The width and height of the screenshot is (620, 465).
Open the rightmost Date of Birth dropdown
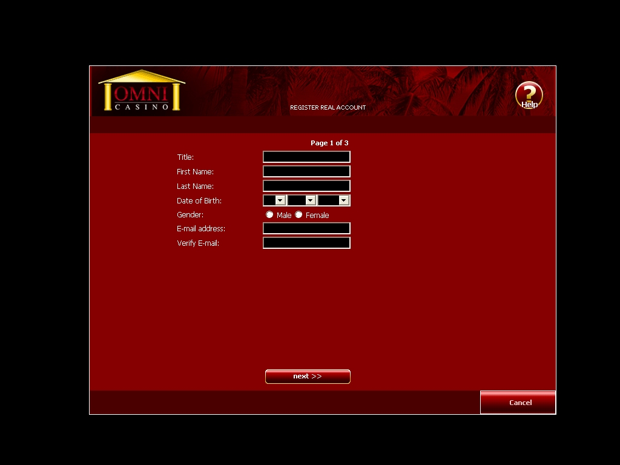coord(334,200)
